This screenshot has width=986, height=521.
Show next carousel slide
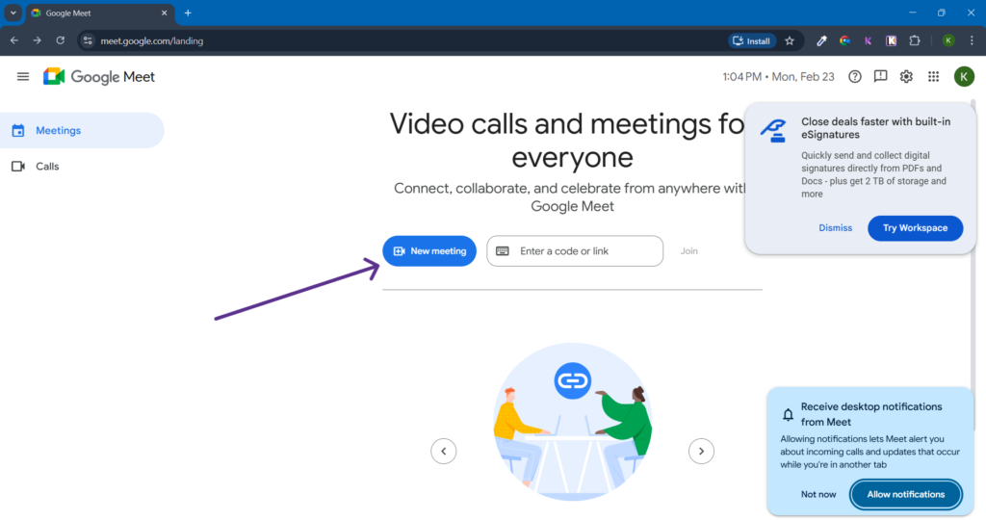(x=701, y=451)
